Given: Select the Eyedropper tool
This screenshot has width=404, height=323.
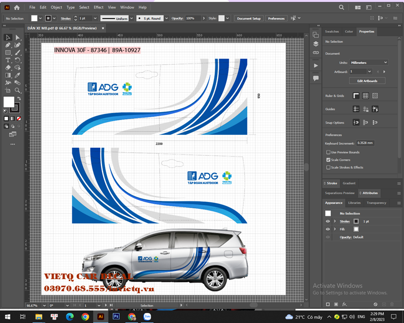Looking at the screenshot, I should tap(18, 75).
